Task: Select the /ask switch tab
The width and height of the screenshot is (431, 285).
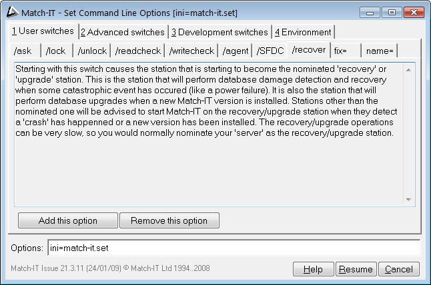Action: pos(25,51)
